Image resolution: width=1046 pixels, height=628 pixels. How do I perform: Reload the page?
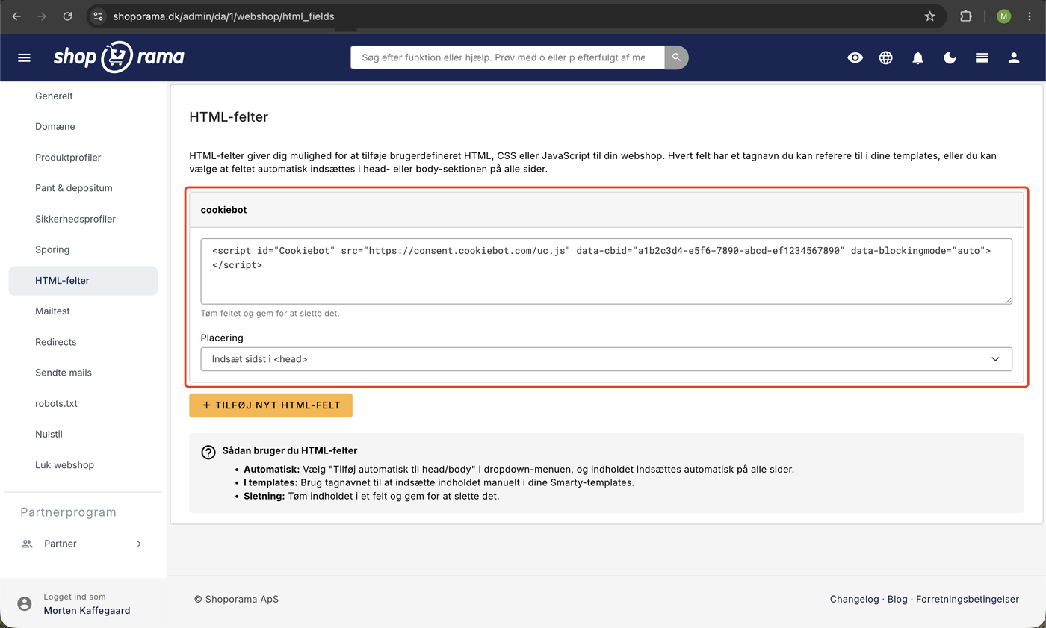[68, 16]
